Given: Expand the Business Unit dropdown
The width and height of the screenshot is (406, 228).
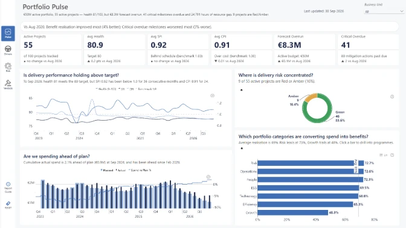Looking at the screenshot, I should click(384, 11).
